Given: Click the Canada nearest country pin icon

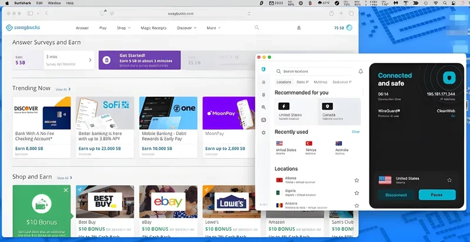Looking at the screenshot, I should pyautogui.click(x=327, y=106).
